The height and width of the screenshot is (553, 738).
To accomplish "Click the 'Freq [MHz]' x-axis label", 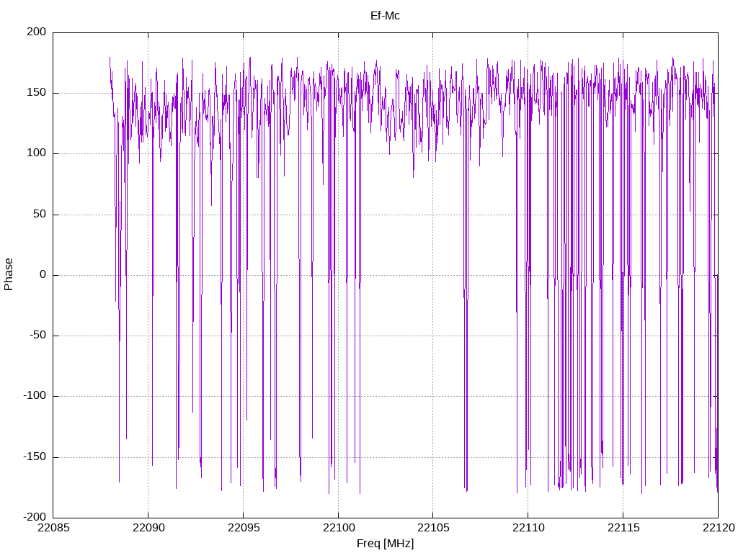I will point(385,544).
